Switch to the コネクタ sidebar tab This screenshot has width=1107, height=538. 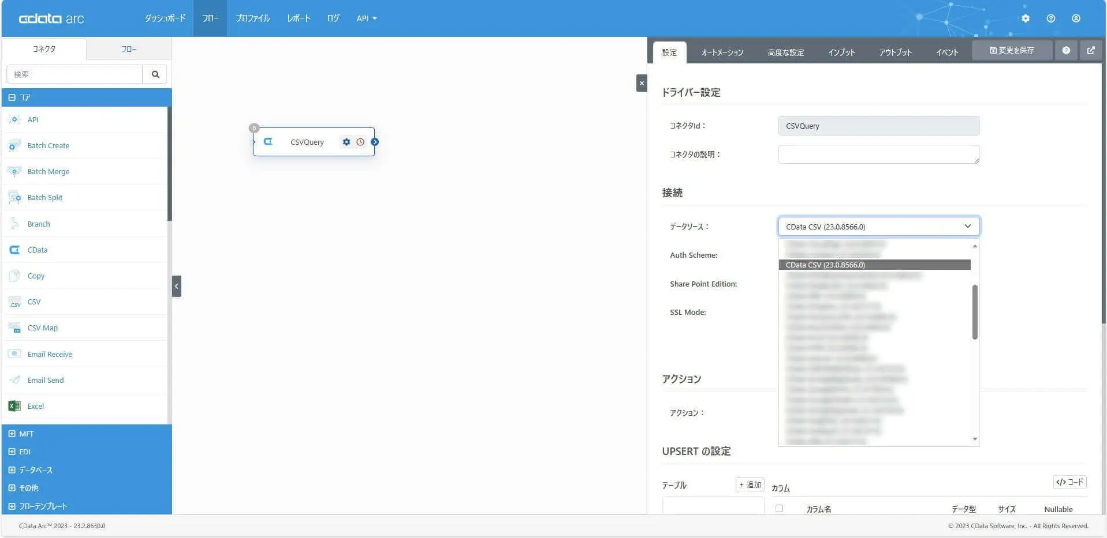click(x=44, y=49)
